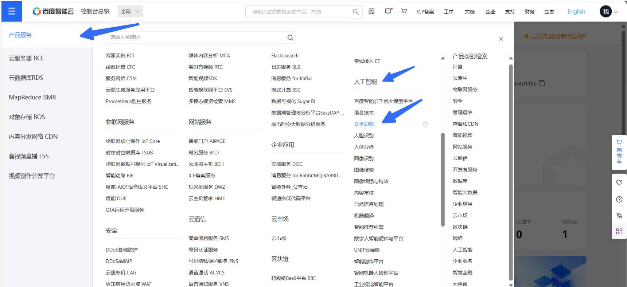The width and height of the screenshot is (627, 287).
Task: Open 音视频直播 LSS in sidebar
Action: coord(29,157)
